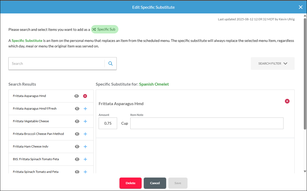Click the Specific Sub green badge
This screenshot has height=191, width=307.
[x=105, y=29]
